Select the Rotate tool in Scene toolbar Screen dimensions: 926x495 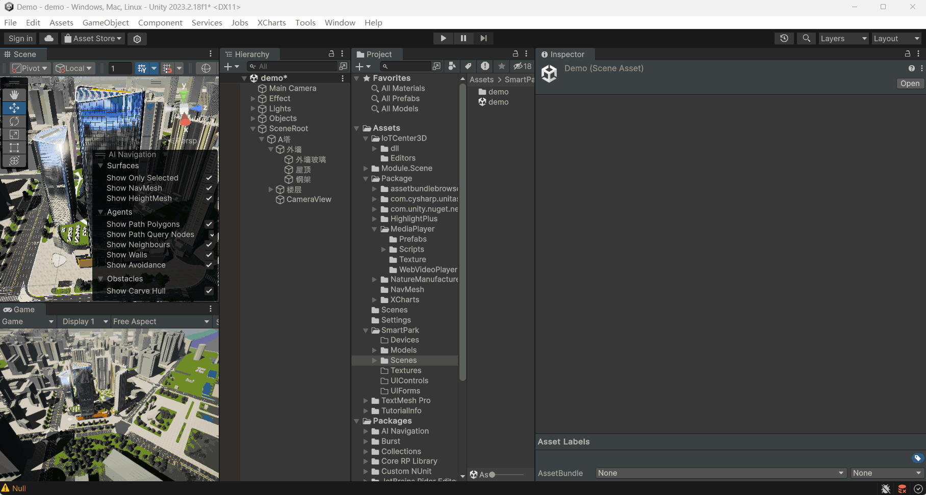(14, 121)
